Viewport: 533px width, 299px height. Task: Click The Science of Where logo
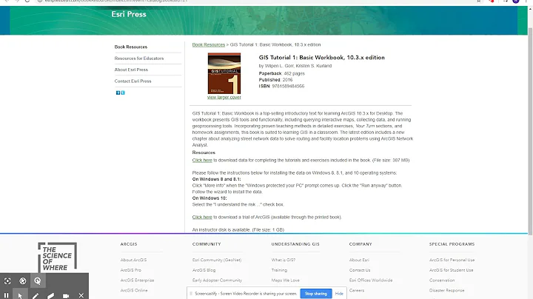[57, 258]
